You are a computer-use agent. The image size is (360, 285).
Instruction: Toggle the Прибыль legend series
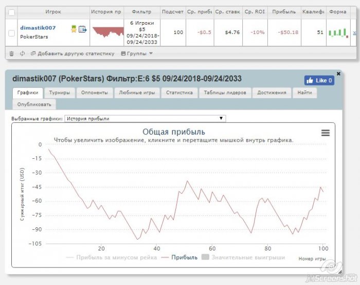point(179,257)
